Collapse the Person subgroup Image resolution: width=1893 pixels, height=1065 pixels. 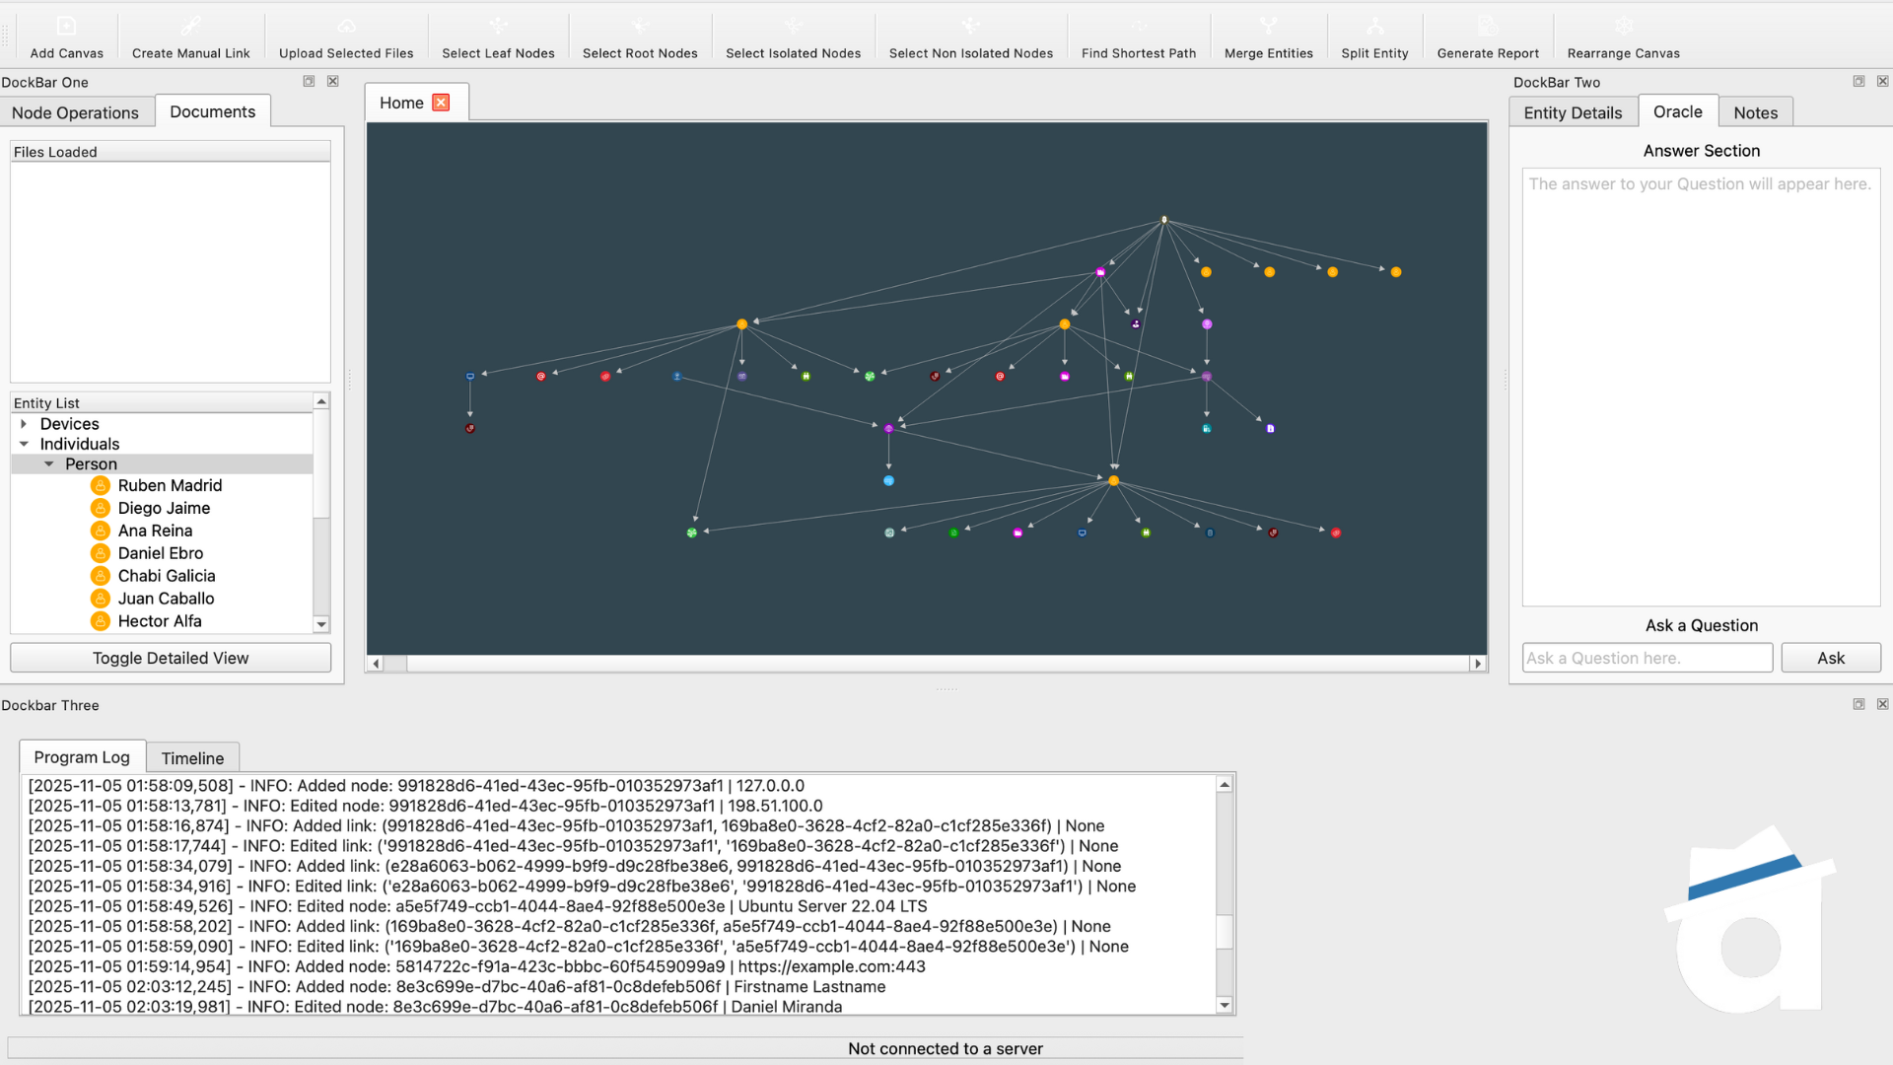[48, 463]
